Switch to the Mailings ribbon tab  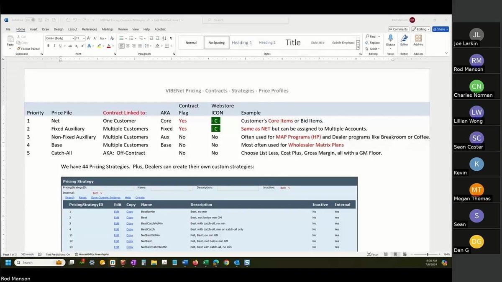click(x=108, y=29)
